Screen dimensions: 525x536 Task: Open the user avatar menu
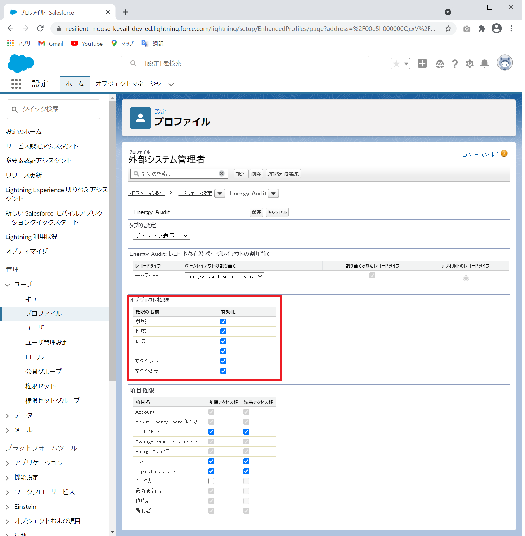[x=505, y=62]
